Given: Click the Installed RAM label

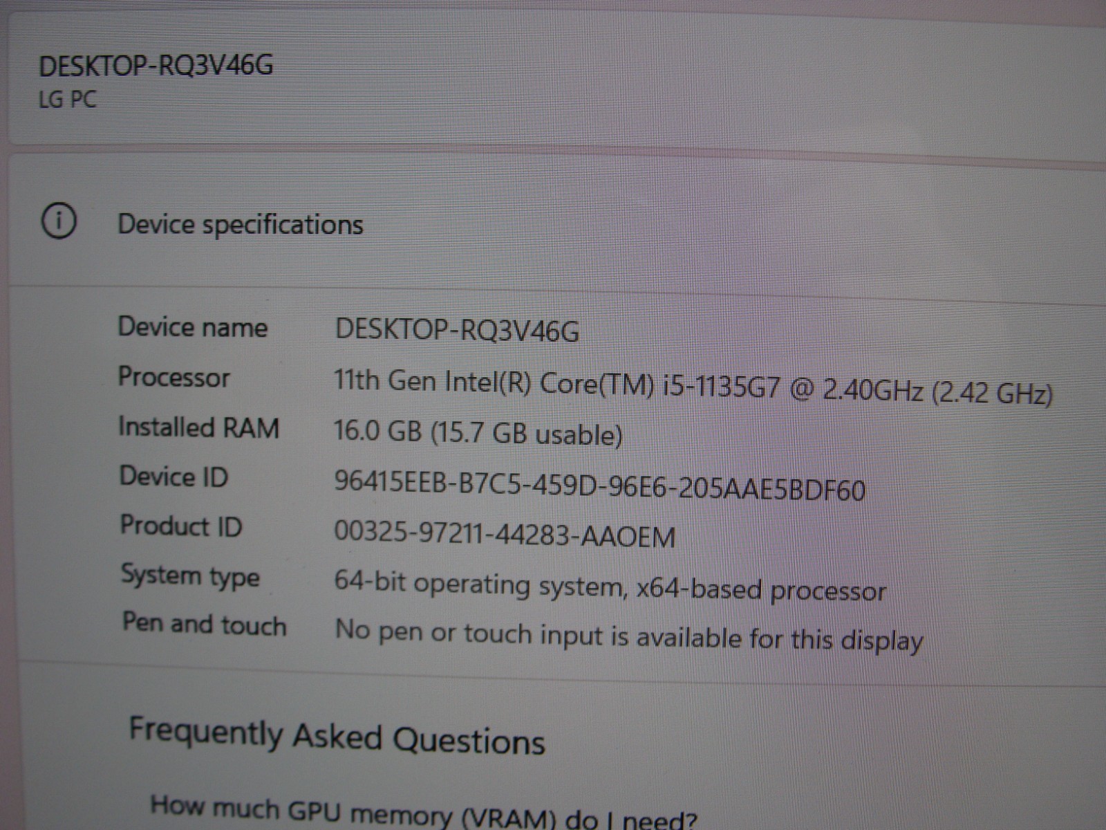Looking at the screenshot, I should [x=198, y=427].
